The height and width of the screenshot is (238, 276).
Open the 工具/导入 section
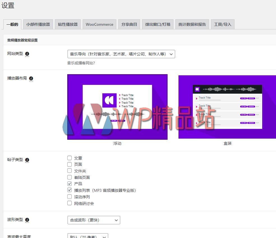click(x=222, y=24)
